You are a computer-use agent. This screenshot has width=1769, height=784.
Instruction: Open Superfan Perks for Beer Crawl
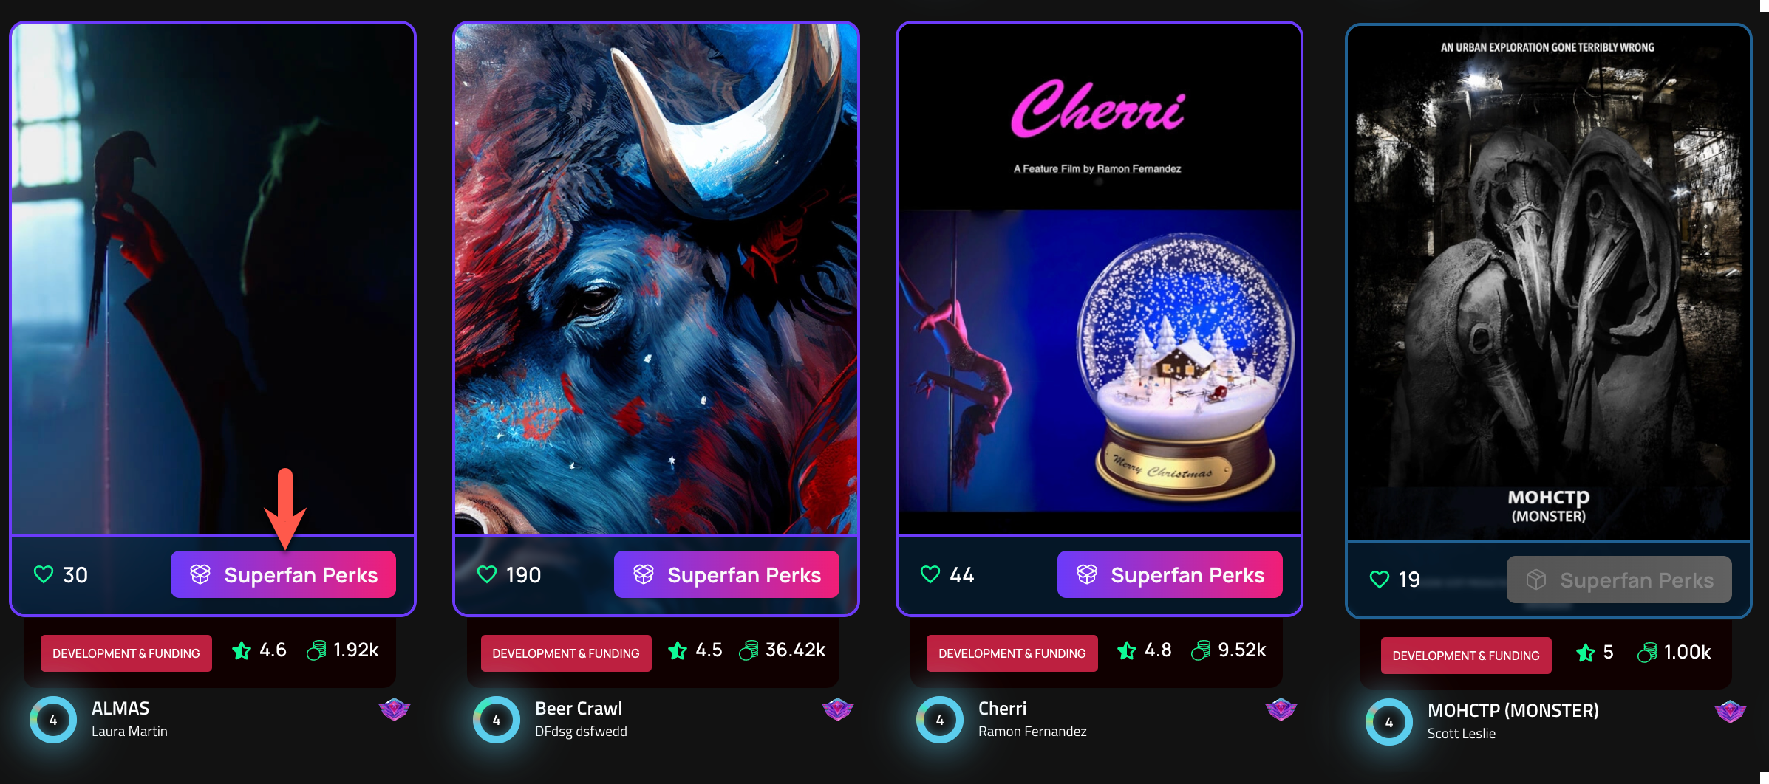coord(726,574)
